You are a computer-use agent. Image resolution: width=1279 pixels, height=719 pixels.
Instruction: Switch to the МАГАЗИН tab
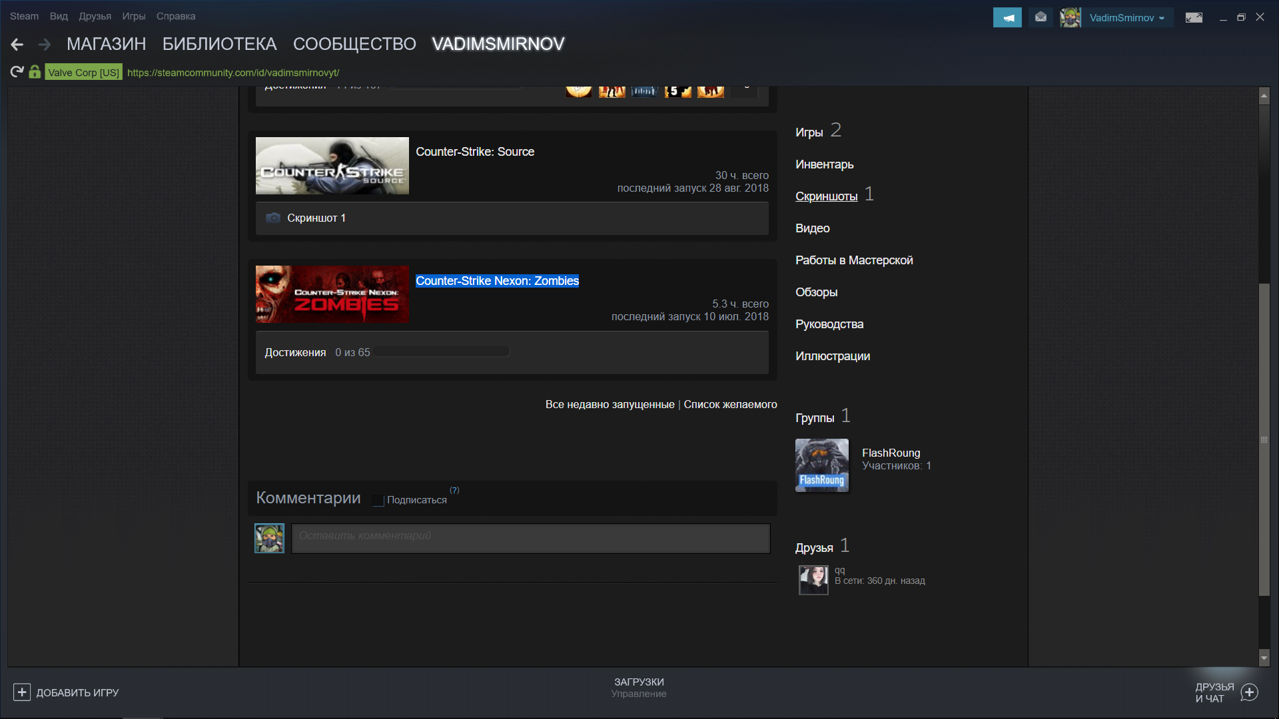tap(107, 44)
